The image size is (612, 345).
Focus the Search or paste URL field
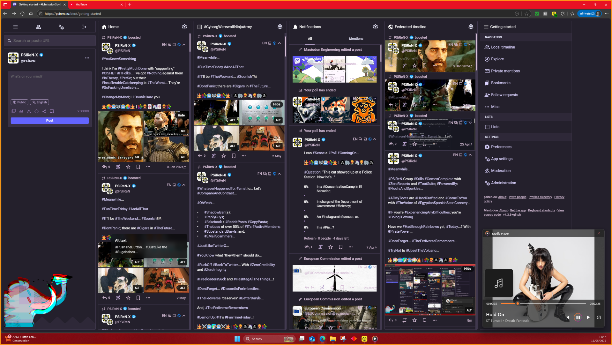[x=50, y=41]
